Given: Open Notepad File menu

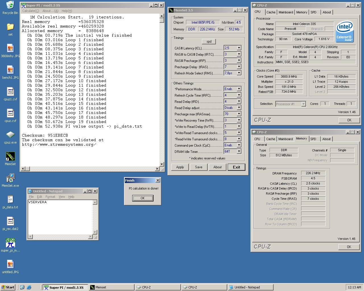Looking at the screenshot, I should point(31,197).
